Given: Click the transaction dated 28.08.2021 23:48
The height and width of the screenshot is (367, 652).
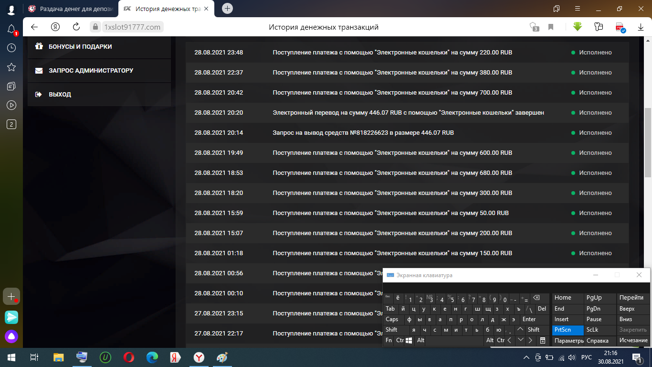Looking at the screenshot, I should (407, 53).
